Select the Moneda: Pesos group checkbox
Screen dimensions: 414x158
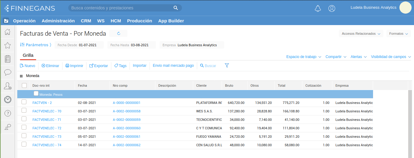click(x=36, y=94)
